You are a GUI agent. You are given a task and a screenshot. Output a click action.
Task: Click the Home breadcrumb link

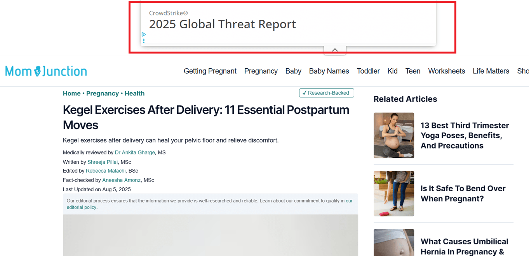[x=71, y=93]
